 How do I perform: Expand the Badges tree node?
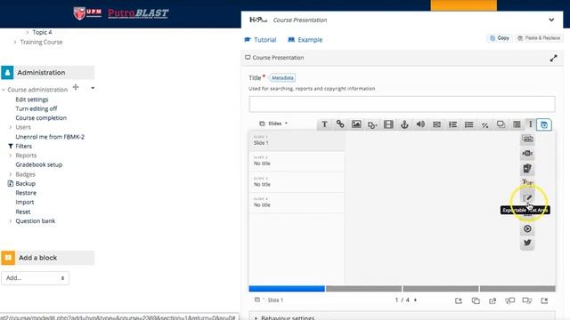[x=10, y=174]
